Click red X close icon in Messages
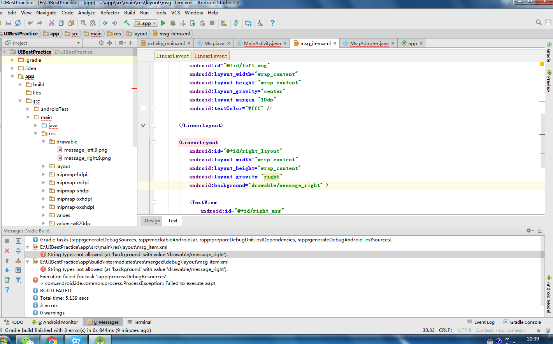The height and width of the screenshot is (344, 553). [x=7, y=251]
